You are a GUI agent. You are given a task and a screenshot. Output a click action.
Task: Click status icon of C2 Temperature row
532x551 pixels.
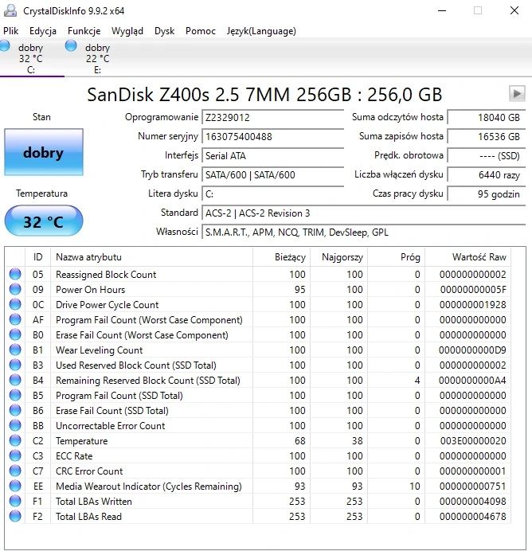(15, 440)
